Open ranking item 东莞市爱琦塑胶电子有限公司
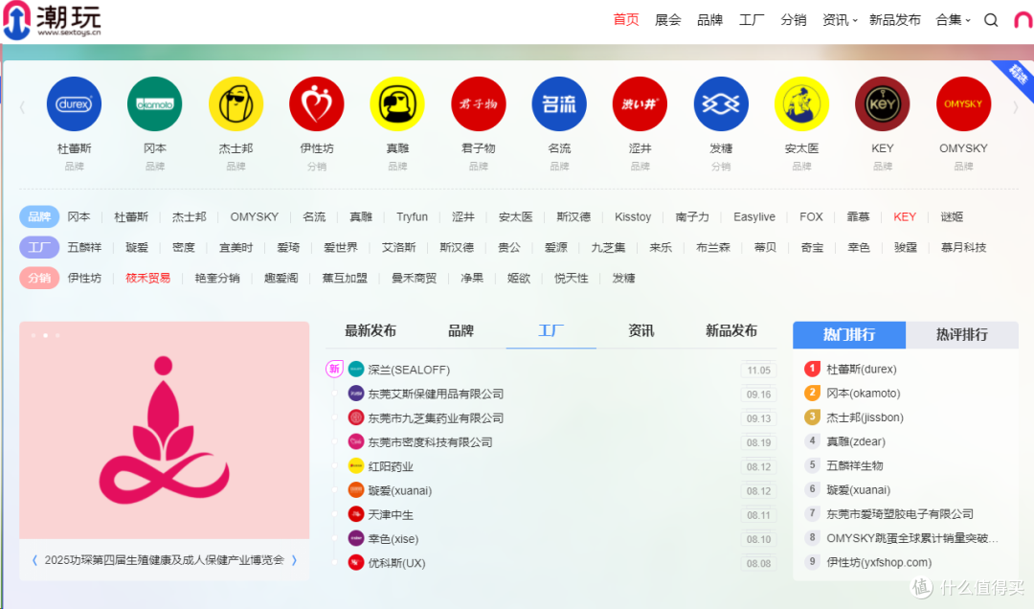Viewport: 1034px width, 609px height. click(899, 514)
